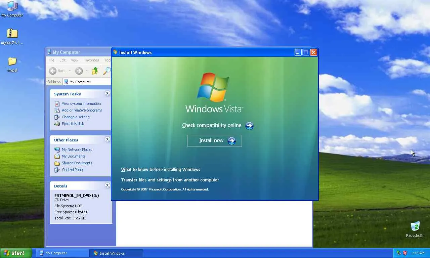Open the Recycle Bin desktop icon
Viewport: 430px width, 258px height.
(415, 229)
